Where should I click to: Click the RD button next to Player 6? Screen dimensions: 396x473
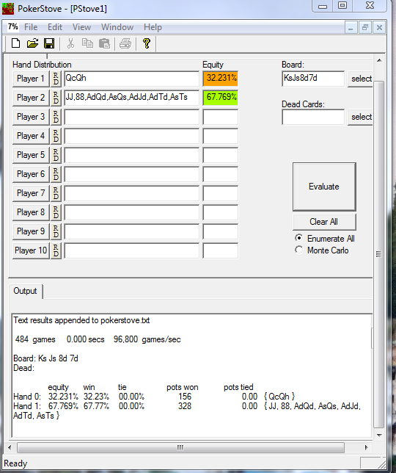click(56, 174)
